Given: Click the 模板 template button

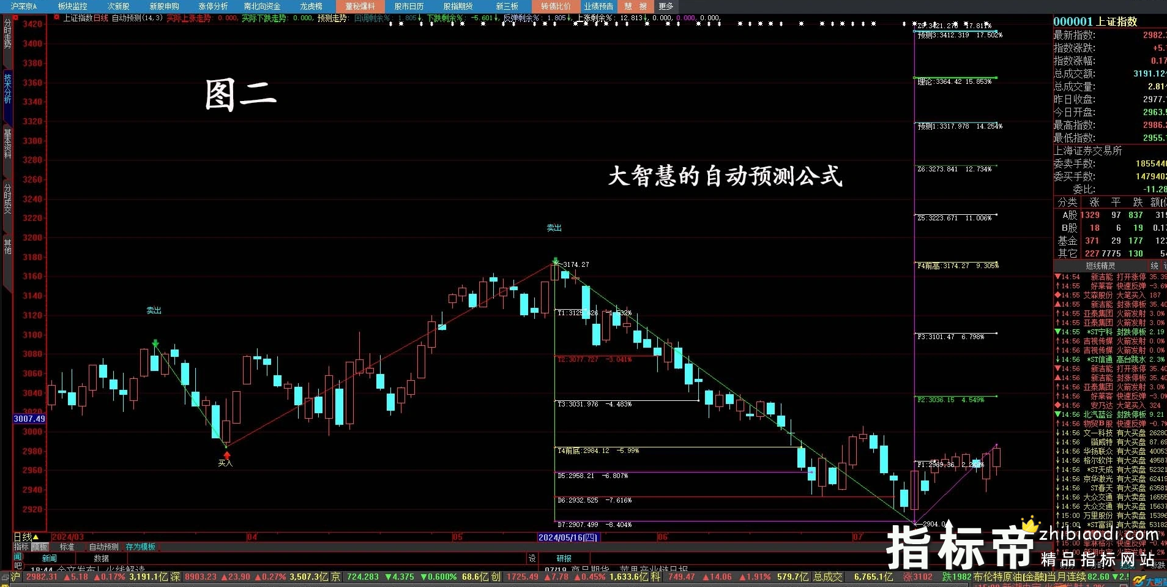Looking at the screenshot, I should 40,547.
